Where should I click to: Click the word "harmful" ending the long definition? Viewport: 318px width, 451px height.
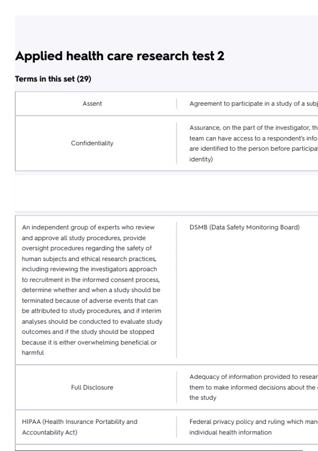pos(33,353)
